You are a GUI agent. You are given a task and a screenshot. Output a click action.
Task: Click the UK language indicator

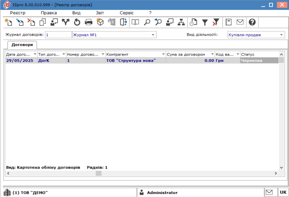(283, 192)
